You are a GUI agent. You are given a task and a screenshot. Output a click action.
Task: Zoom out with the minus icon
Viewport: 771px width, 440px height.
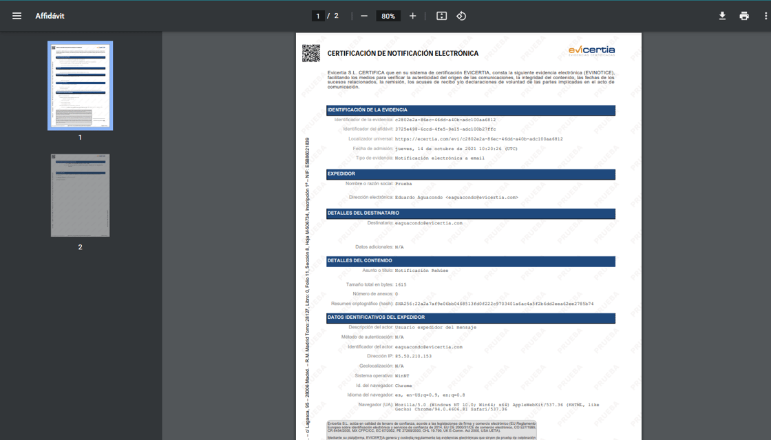(364, 16)
